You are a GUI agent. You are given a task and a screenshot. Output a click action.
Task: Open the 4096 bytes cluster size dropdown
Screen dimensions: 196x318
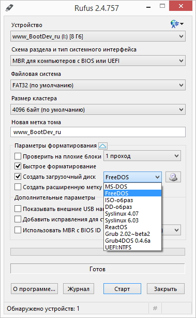(x=98, y=110)
